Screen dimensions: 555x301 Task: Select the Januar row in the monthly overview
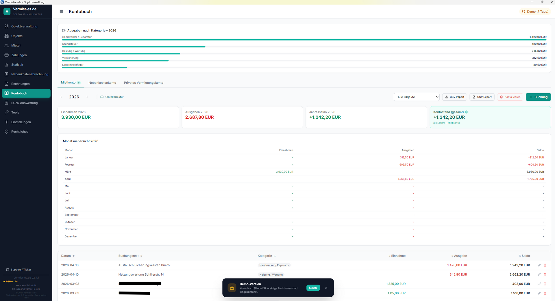click(304, 158)
